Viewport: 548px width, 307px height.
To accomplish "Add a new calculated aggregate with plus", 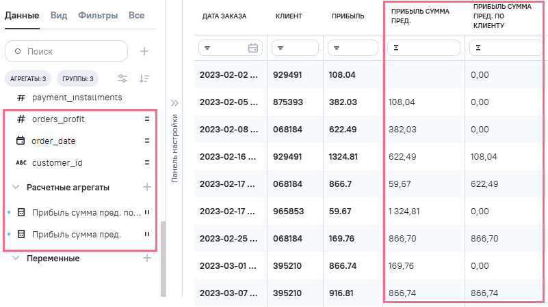I will pos(146,187).
